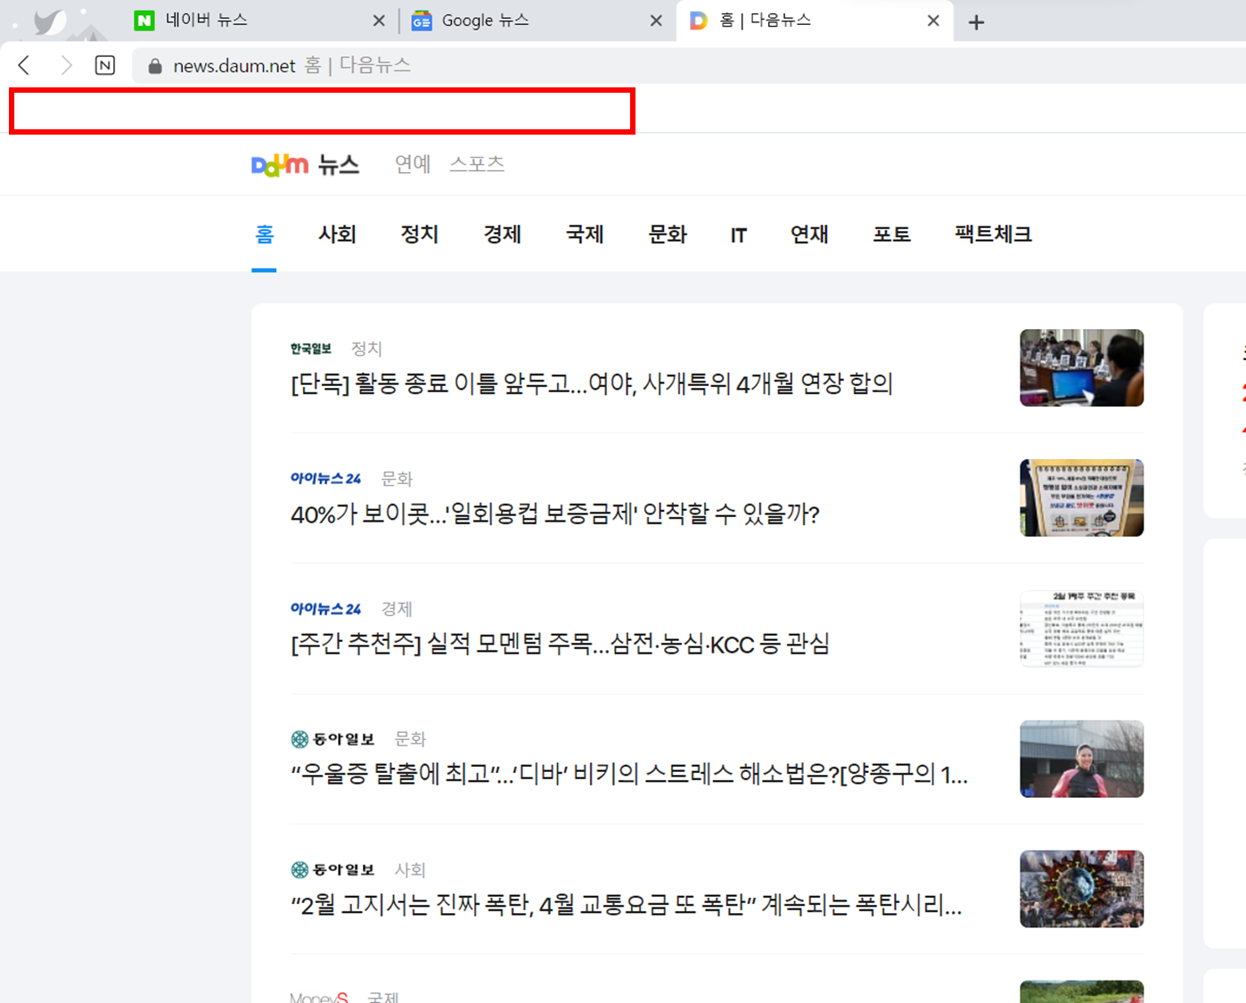Open the 주간 추천주 실적 모멘텀 article

560,645
